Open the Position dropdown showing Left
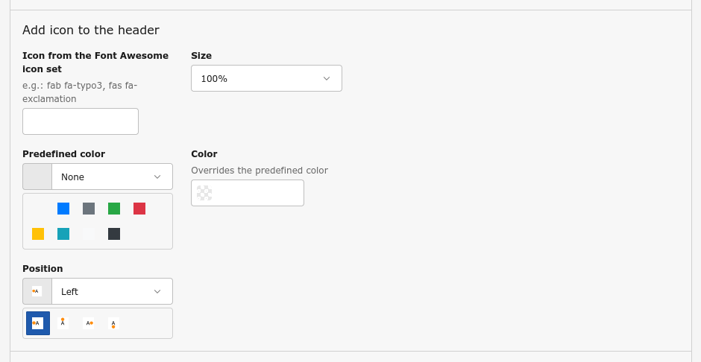The image size is (701, 362). (112, 291)
